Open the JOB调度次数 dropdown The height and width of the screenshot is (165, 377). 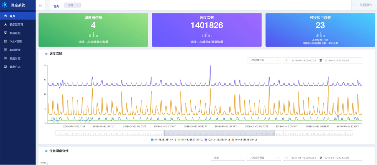[x=264, y=60]
